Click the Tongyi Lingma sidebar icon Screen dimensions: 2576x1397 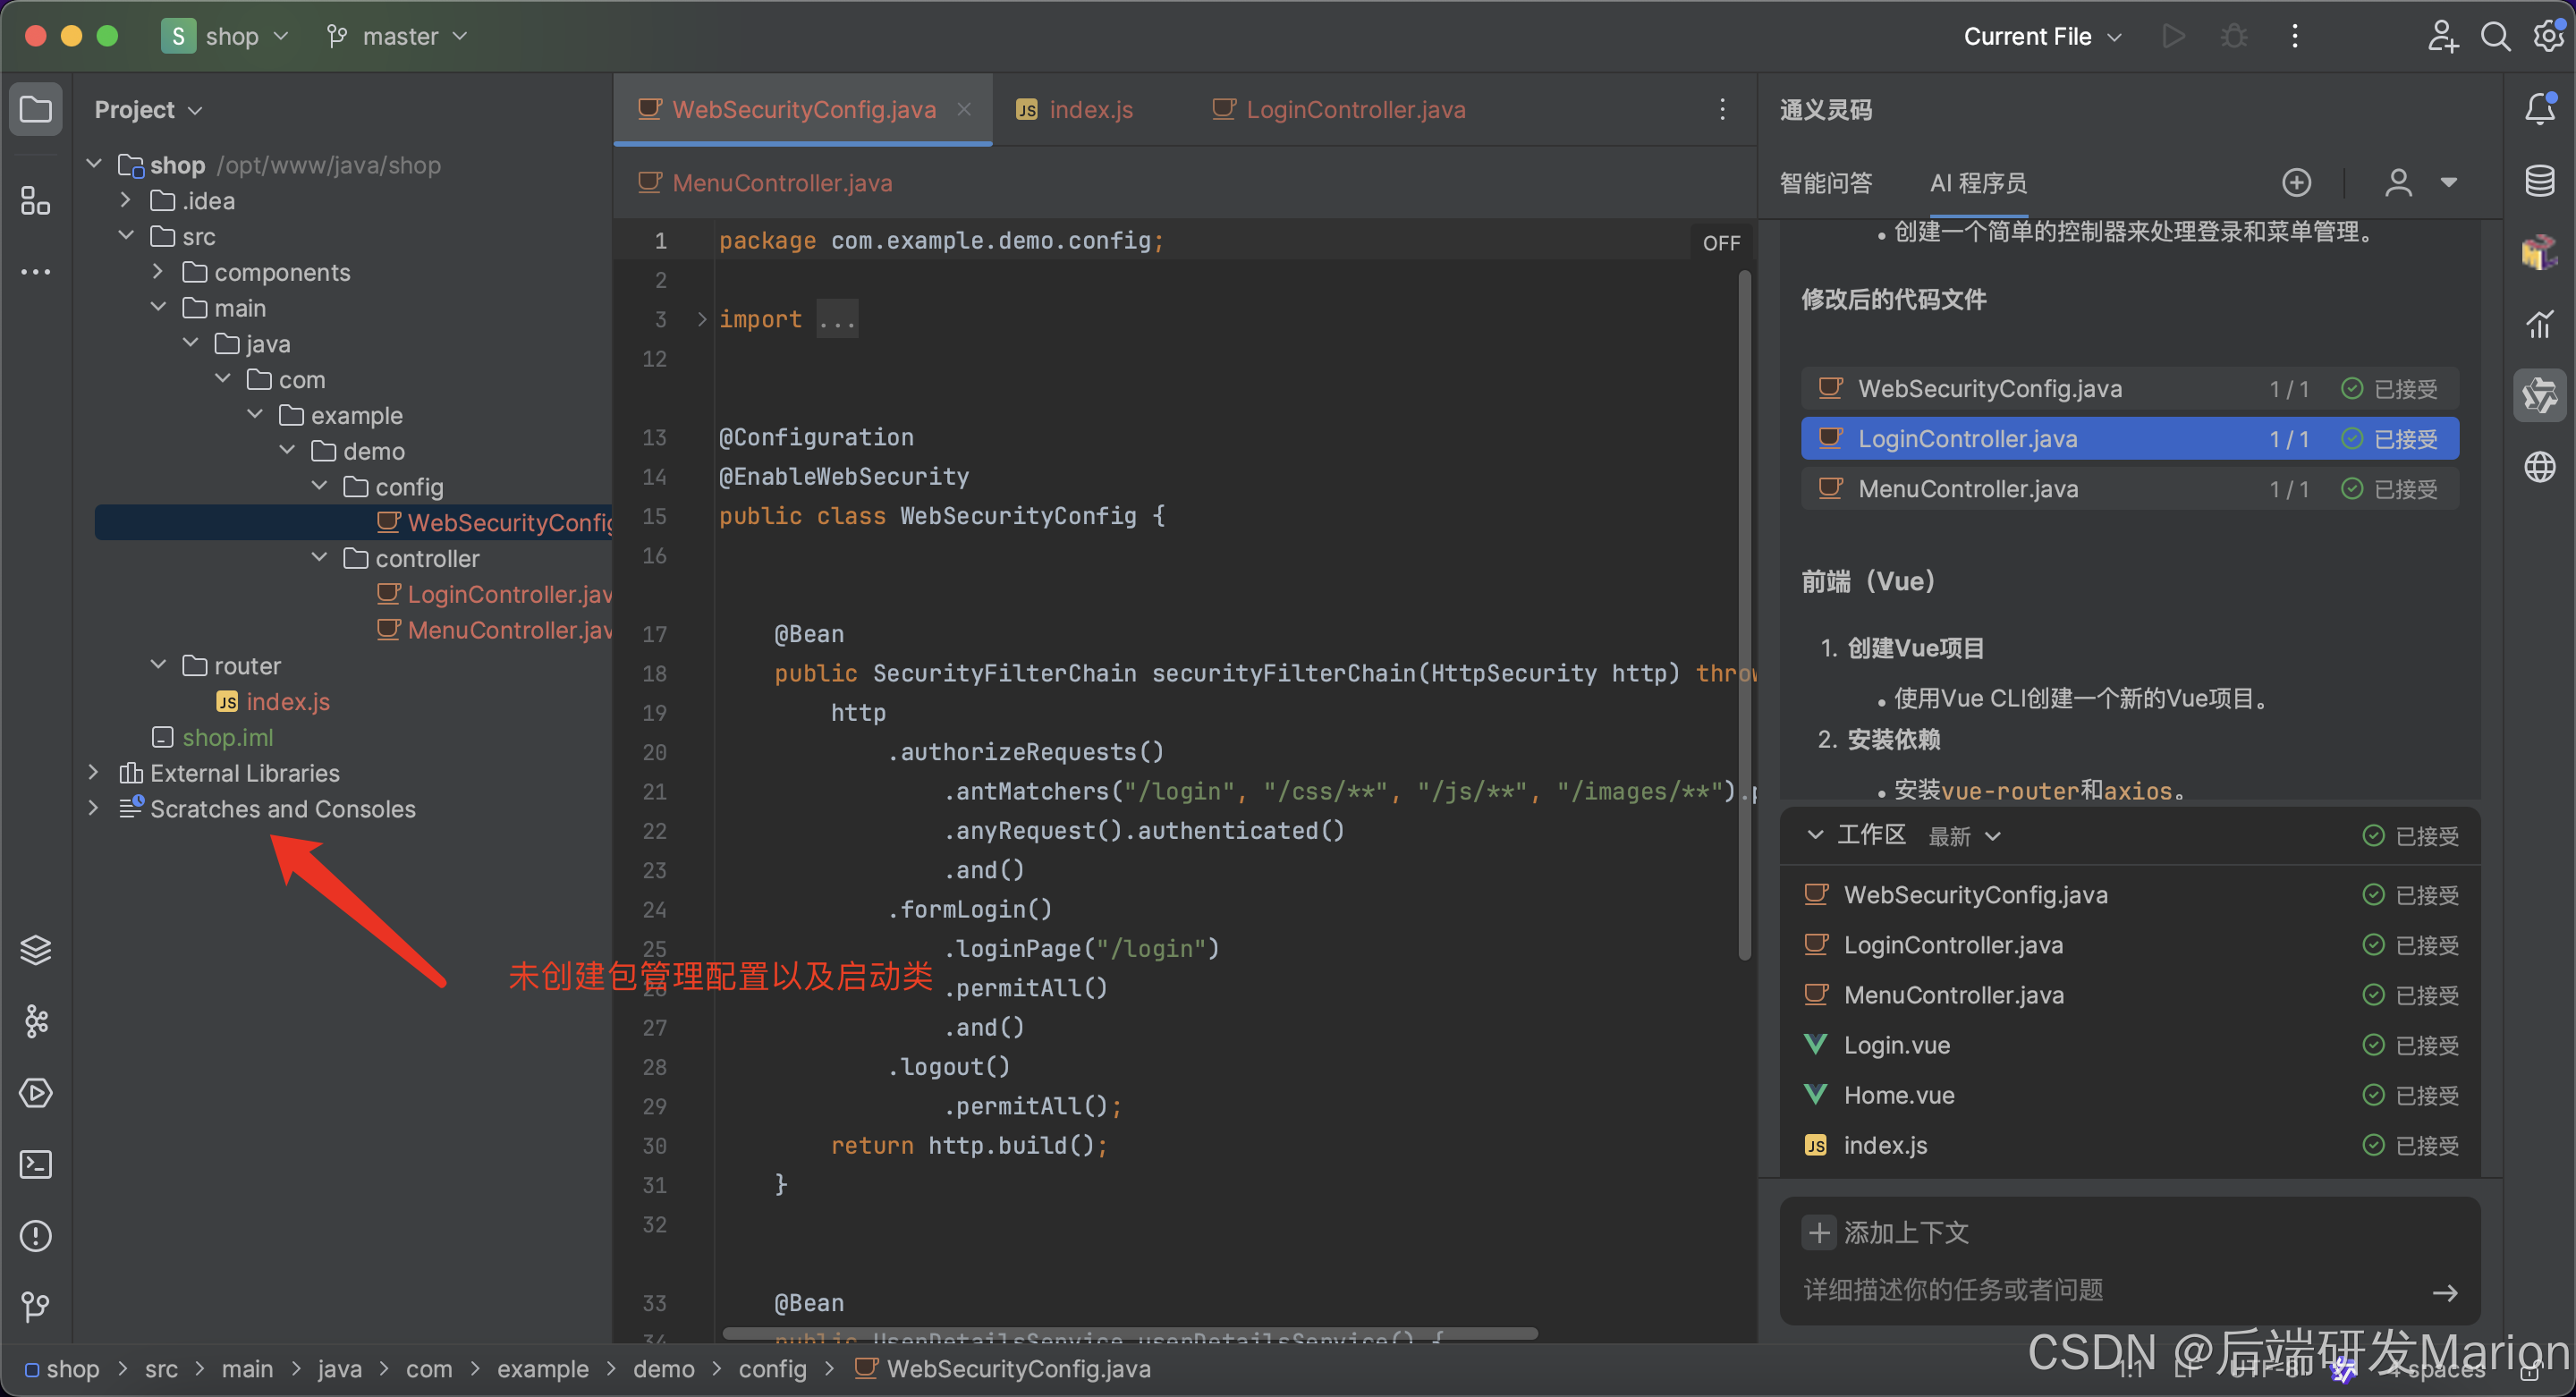tap(2540, 397)
